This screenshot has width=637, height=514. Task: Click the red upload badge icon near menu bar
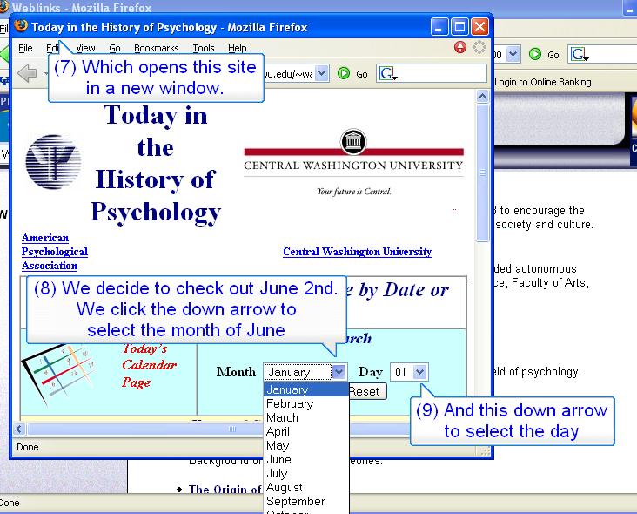point(459,47)
